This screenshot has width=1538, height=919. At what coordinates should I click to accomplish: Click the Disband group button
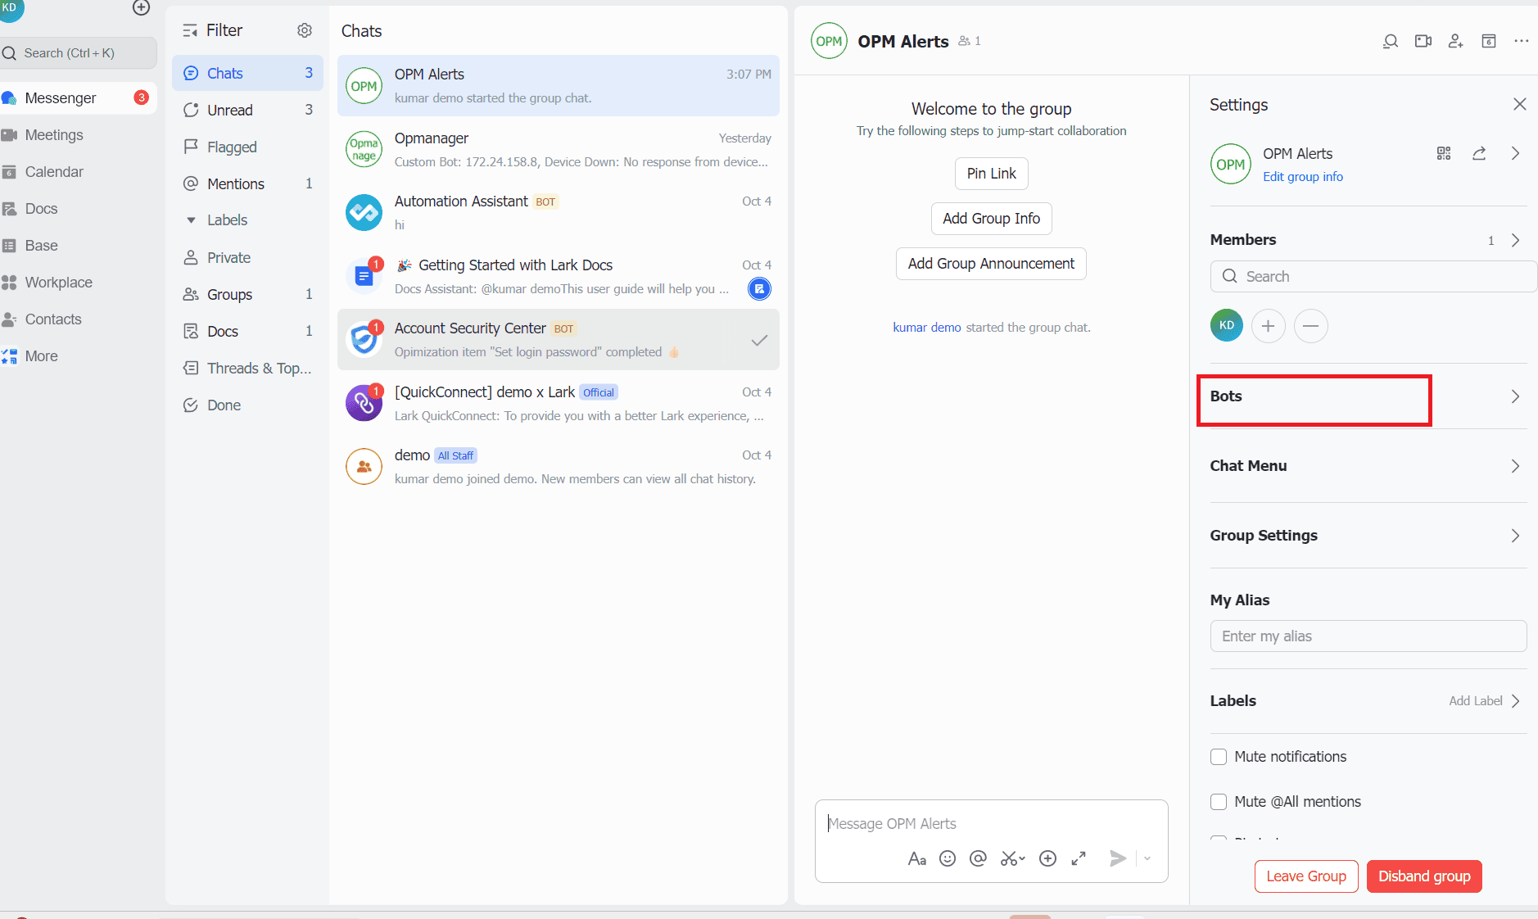tap(1424, 876)
